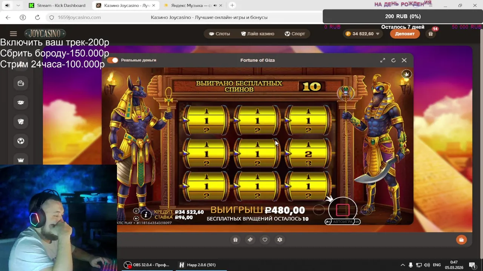
Task: Open the hamburger menu next to Joycasino logo
Action: (13, 33)
